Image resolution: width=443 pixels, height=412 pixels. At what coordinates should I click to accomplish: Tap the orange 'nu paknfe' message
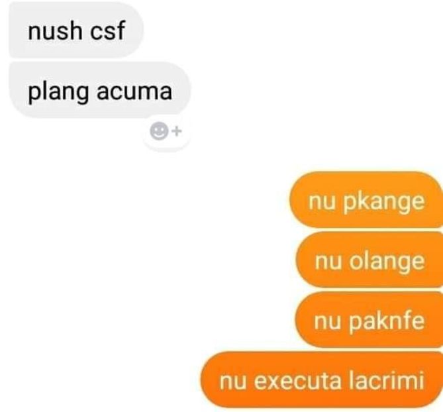(369, 320)
